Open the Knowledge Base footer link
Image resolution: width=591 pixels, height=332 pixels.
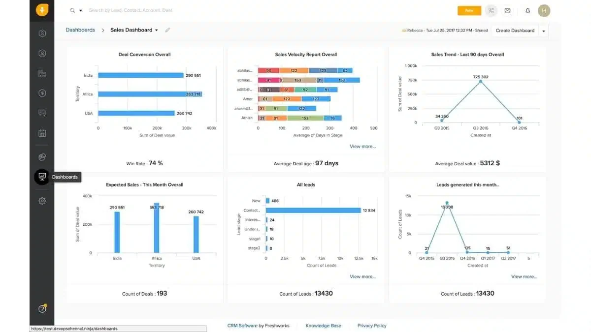pos(323,326)
